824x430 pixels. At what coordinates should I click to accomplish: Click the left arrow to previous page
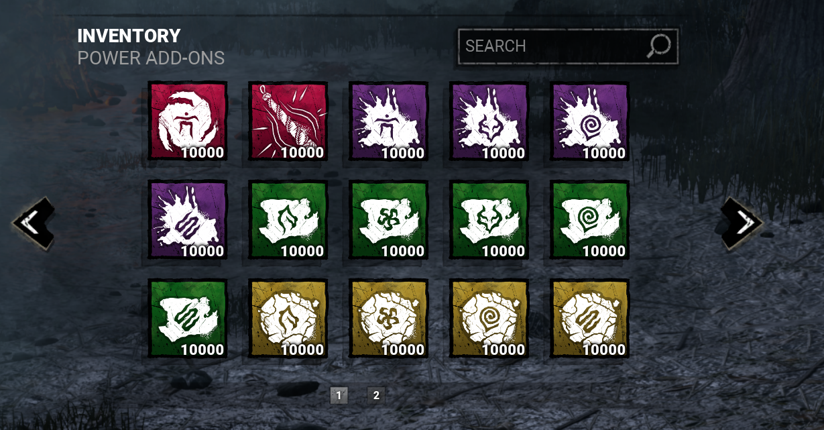point(34,224)
